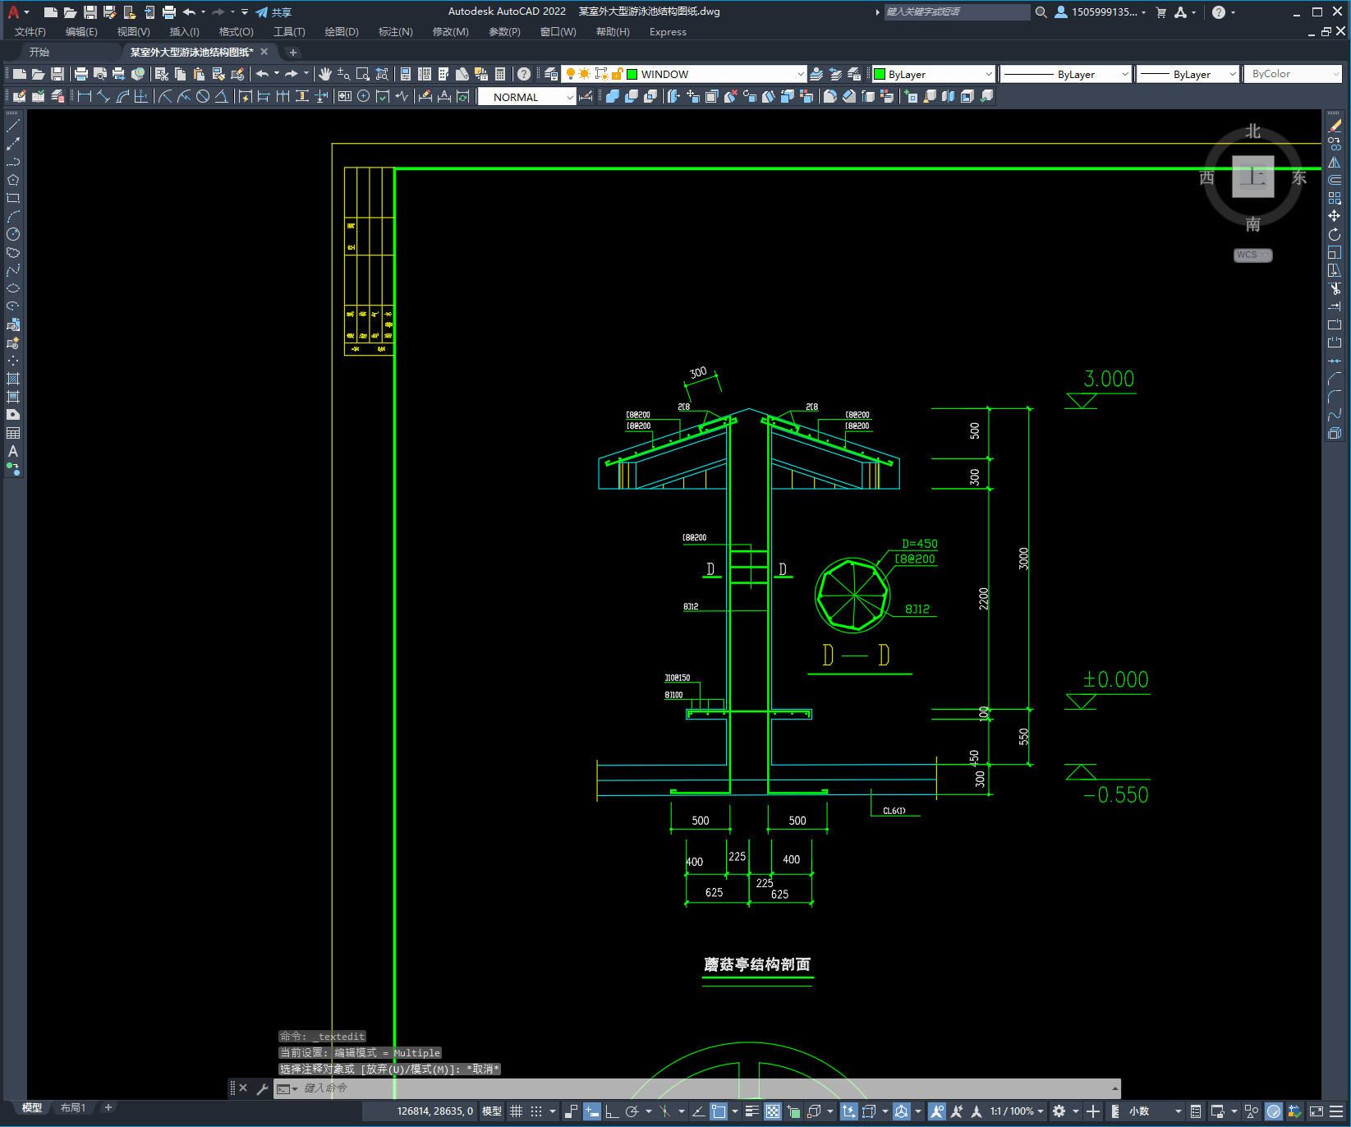Click the Autodesk App Store cart icon
The height and width of the screenshot is (1127, 1351).
click(x=1161, y=12)
